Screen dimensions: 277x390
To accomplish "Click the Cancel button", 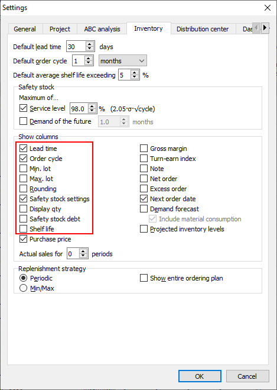I will (247, 376).
